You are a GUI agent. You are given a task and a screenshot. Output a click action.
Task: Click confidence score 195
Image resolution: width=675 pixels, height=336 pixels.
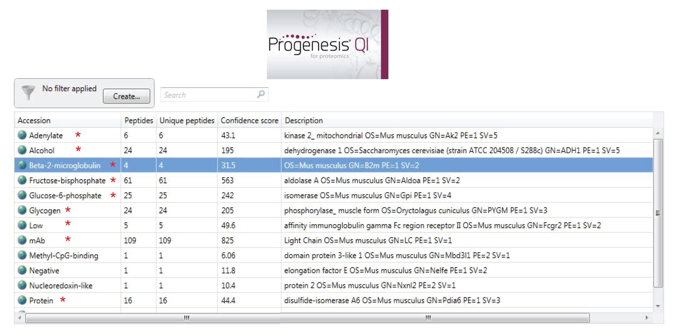227,150
